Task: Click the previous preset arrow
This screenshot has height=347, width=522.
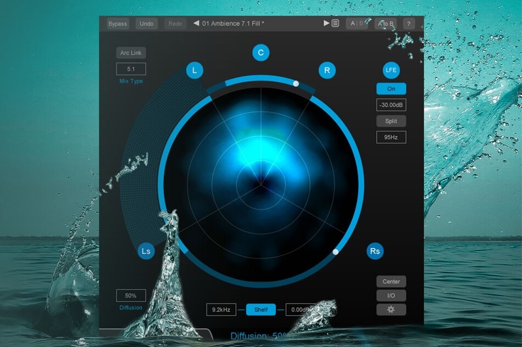Action: [196, 24]
